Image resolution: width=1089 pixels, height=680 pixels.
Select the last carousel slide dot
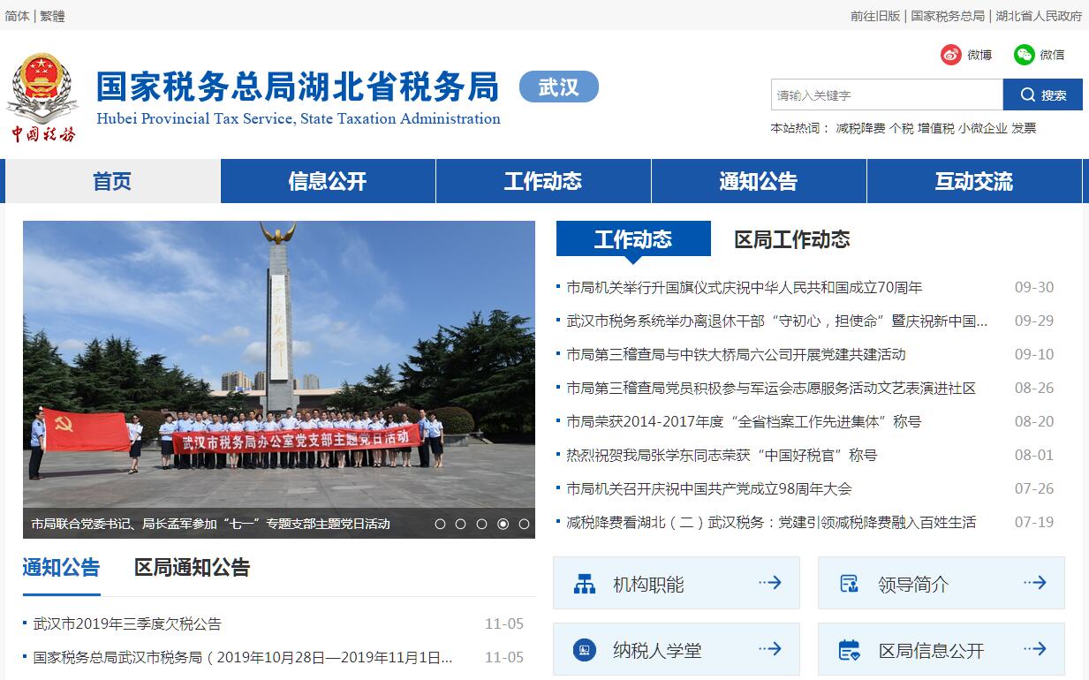524,524
